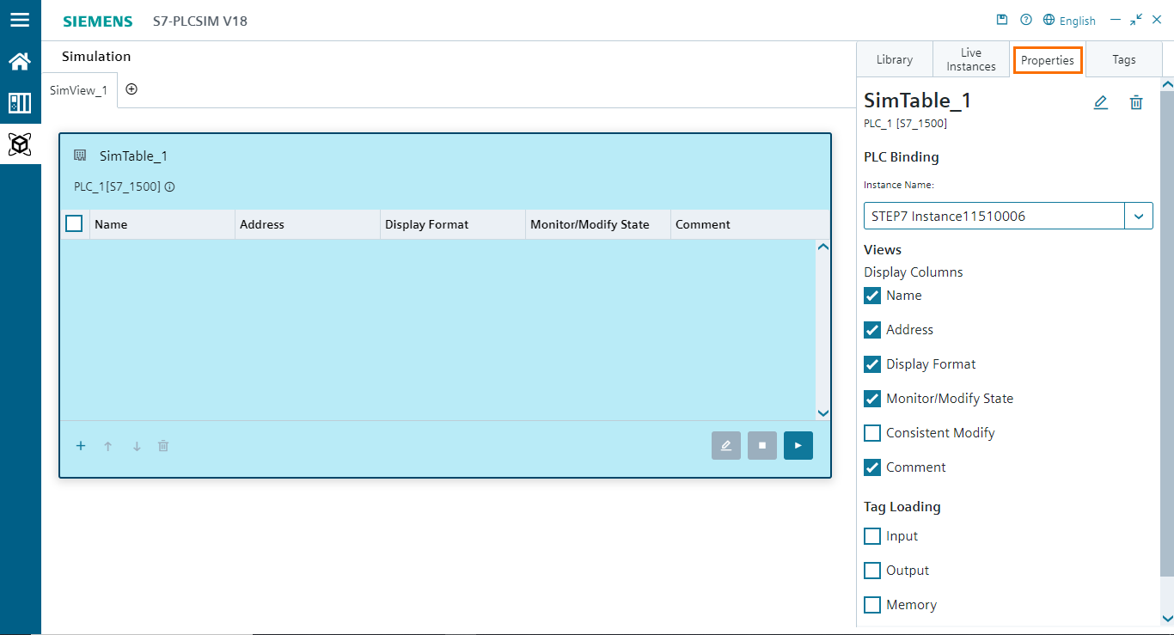Screen dimensions: 1174x635
Task: Switch to the Library tab
Action: [895, 59]
